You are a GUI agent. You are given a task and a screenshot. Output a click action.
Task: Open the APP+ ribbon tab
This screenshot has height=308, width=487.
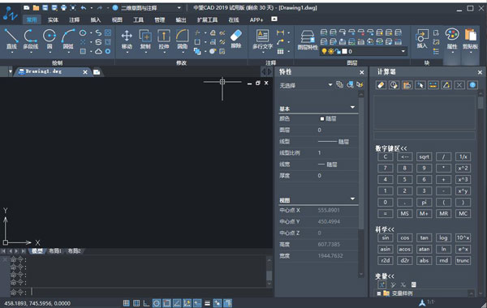click(256, 19)
